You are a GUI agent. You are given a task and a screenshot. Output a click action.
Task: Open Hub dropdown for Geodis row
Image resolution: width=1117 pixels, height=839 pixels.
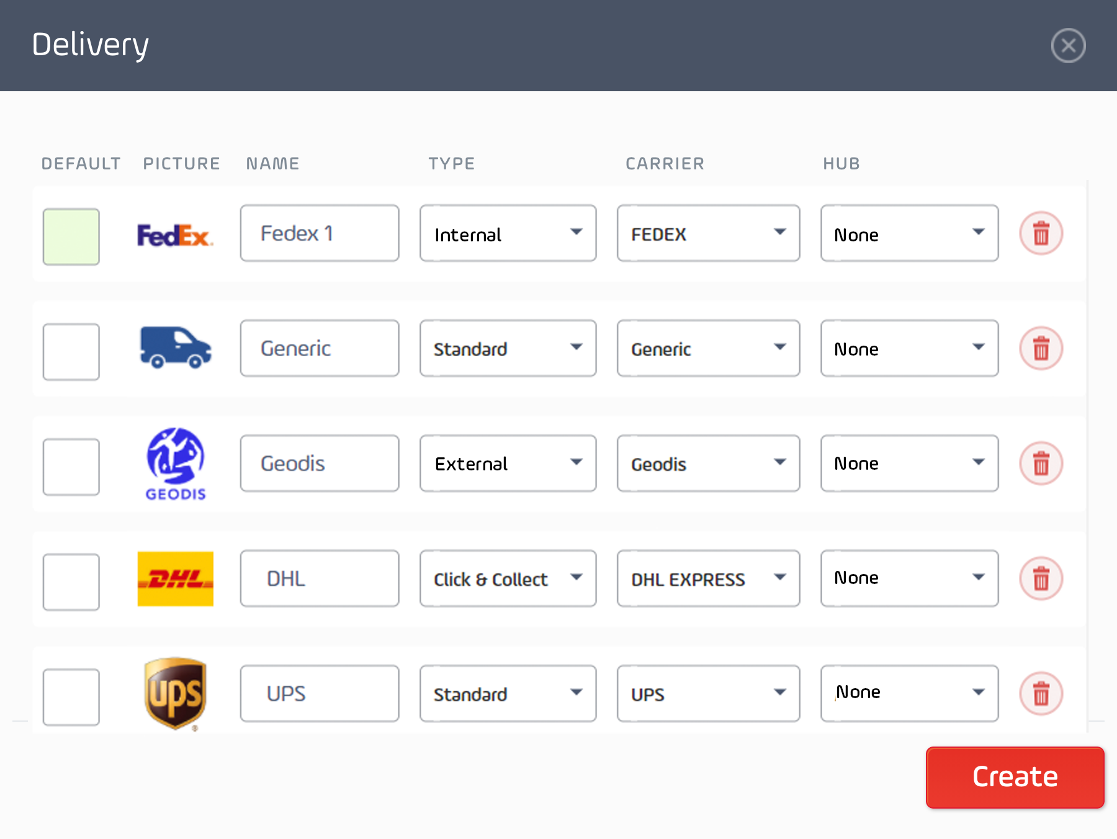pos(909,463)
